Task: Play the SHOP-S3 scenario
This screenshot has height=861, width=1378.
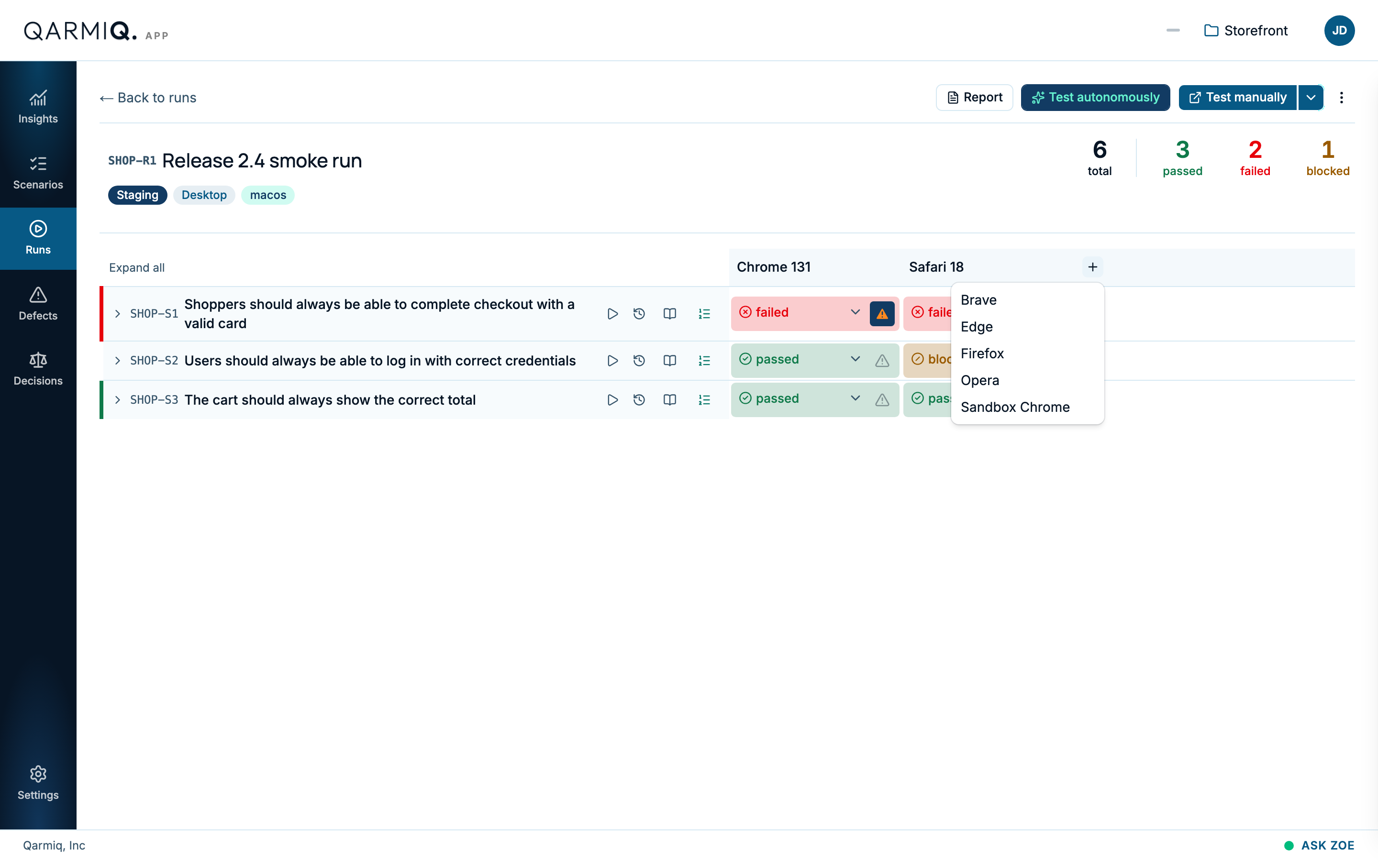Action: (612, 400)
